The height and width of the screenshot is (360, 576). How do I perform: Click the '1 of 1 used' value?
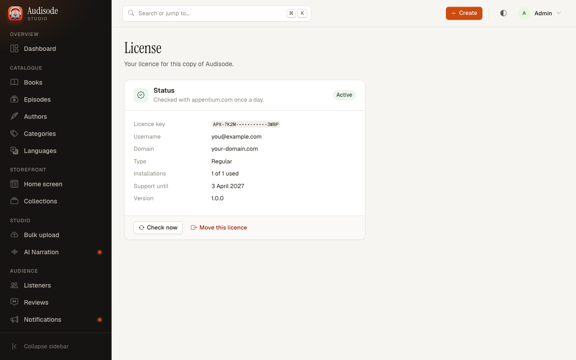coord(225,174)
